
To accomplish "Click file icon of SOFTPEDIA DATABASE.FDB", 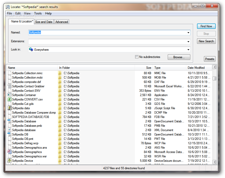I will coord(10,117).
